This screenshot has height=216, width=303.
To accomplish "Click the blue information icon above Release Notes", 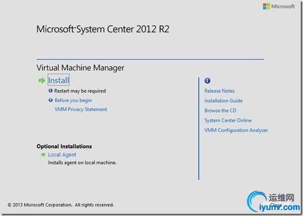I will pyautogui.click(x=207, y=81).
